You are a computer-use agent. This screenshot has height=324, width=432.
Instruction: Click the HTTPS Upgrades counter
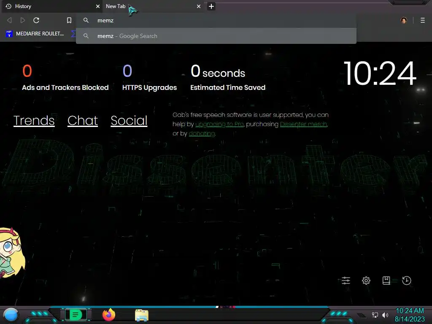coord(149,78)
